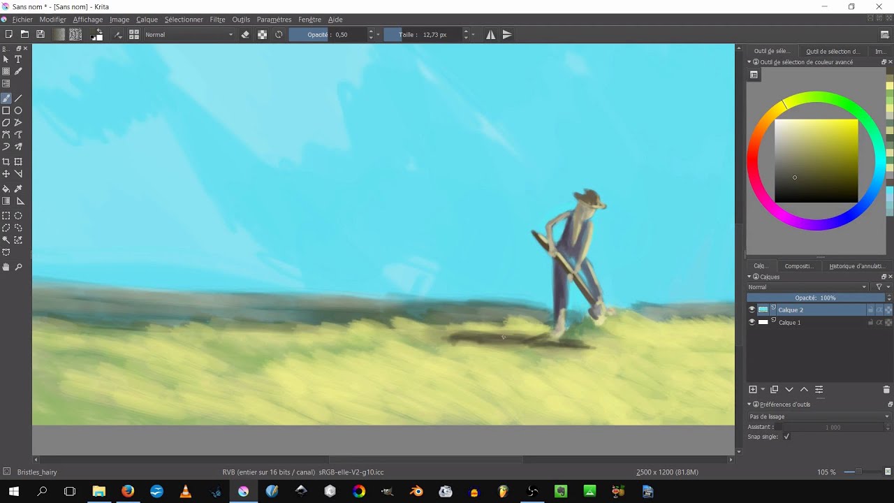Add a new paint layer
Screen dimensions: 894x503
click(753, 389)
